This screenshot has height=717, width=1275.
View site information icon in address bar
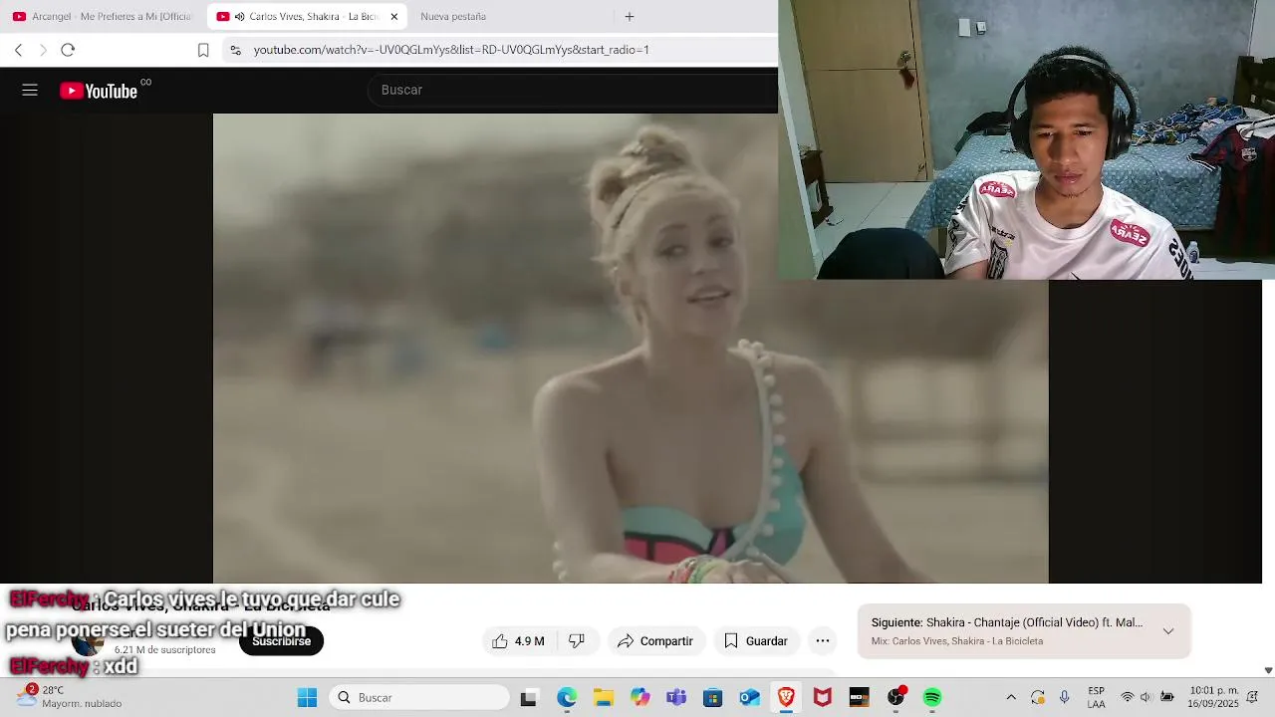click(234, 50)
